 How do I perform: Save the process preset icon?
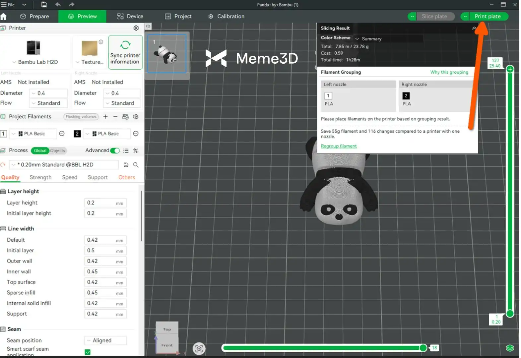coord(126,165)
